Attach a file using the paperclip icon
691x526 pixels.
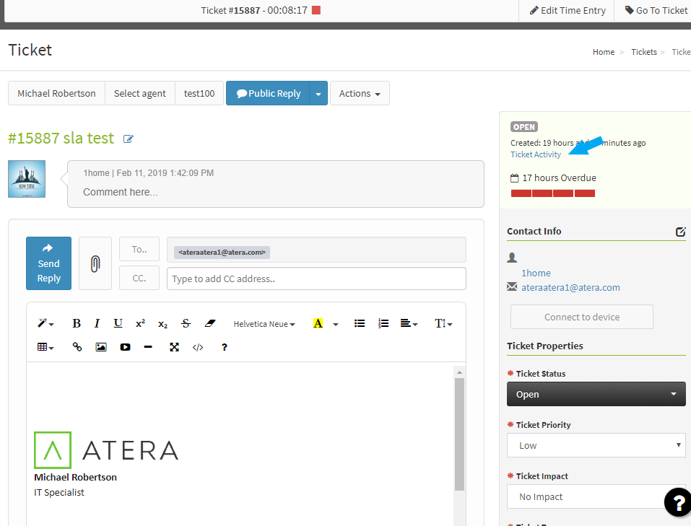pos(95,263)
